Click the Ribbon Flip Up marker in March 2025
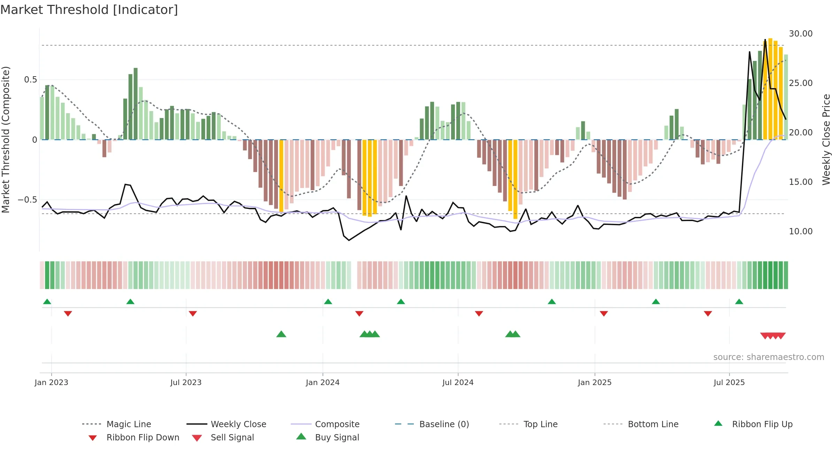Viewport: 836px width, 470px height. click(x=656, y=301)
